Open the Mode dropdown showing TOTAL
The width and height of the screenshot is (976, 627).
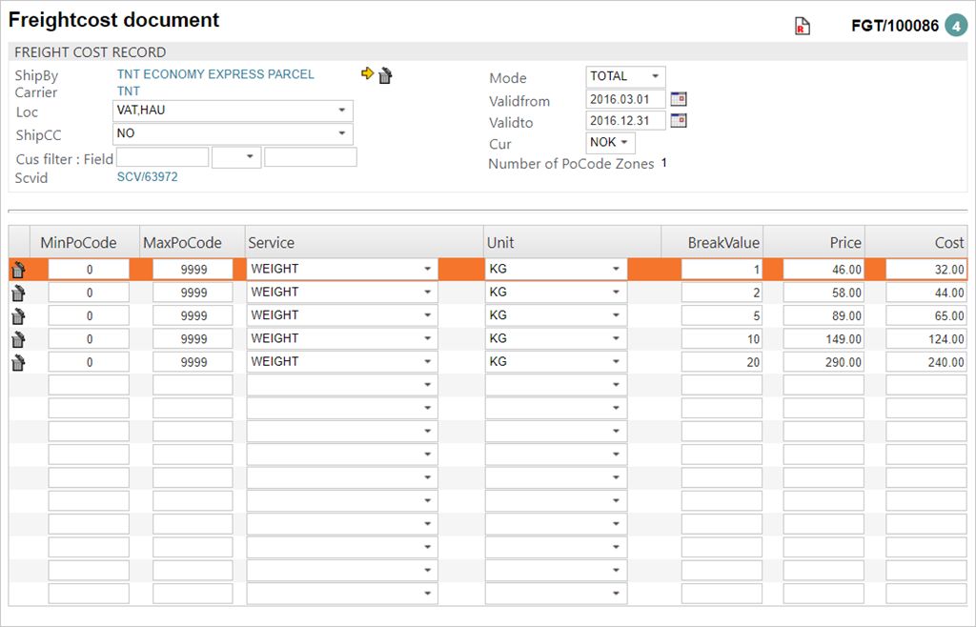[x=625, y=77]
